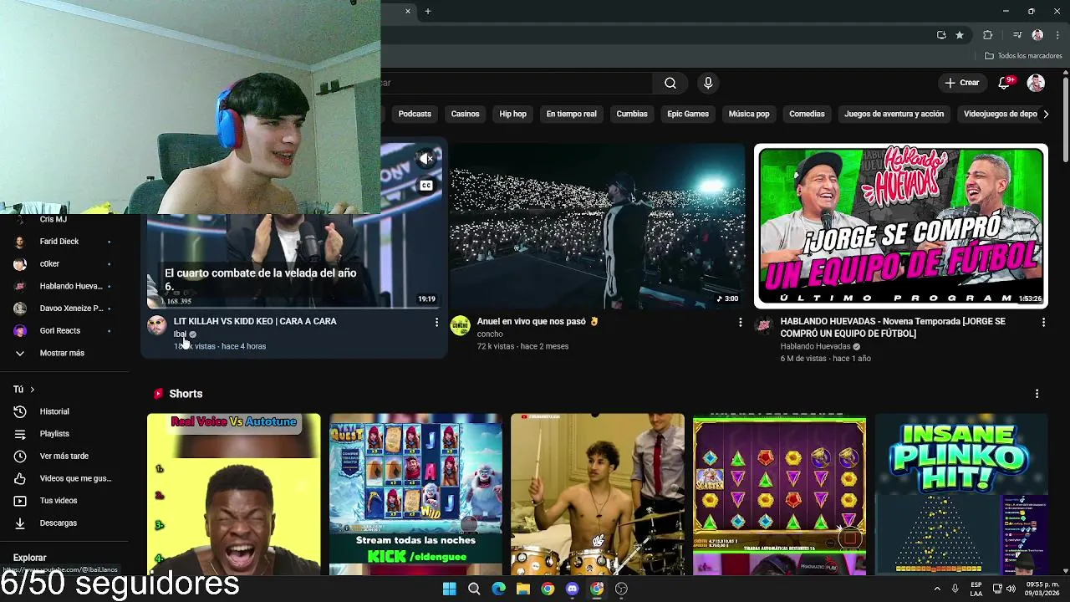Open Gorl Reacts subscription

[x=64, y=330]
